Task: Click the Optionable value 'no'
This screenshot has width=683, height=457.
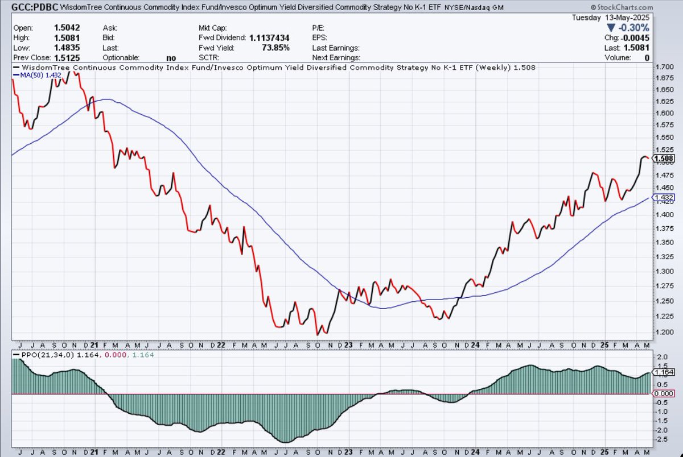Action: point(171,58)
